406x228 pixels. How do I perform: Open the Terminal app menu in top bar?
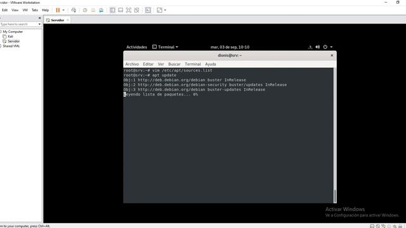point(165,47)
